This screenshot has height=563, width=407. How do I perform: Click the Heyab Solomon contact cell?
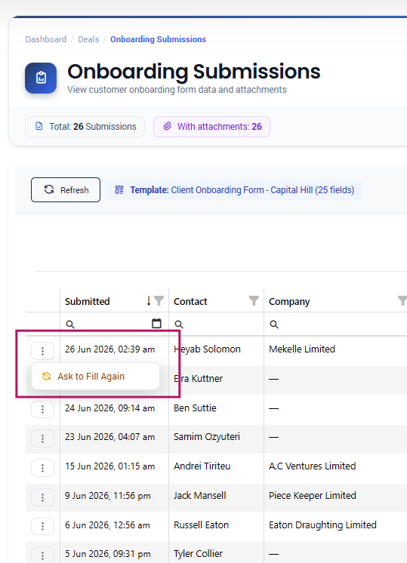216,349
